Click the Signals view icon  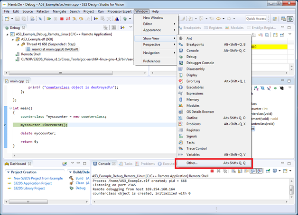point(181,136)
